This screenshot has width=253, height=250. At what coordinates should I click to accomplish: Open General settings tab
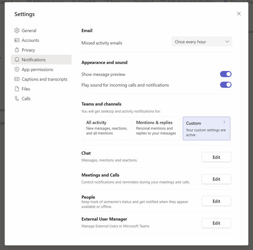click(x=41, y=30)
